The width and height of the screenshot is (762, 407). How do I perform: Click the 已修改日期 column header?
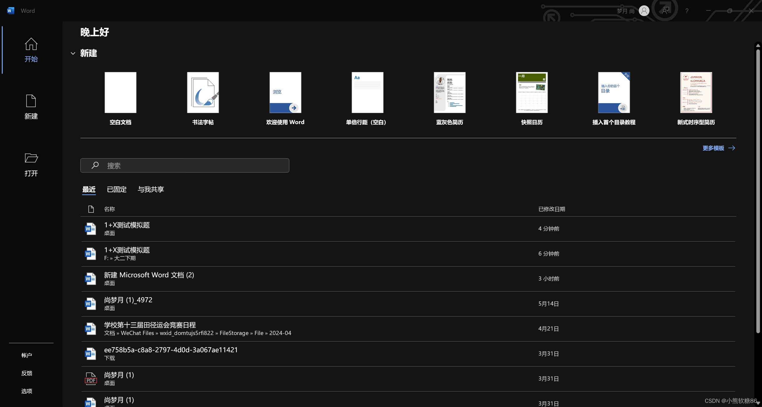552,209
